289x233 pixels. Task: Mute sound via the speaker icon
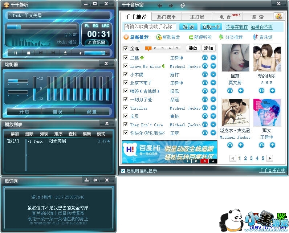[80, 53]
